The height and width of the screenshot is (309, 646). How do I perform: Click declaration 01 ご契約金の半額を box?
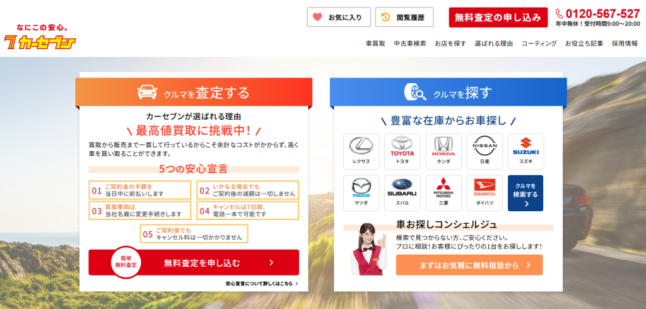pos(140,190)
